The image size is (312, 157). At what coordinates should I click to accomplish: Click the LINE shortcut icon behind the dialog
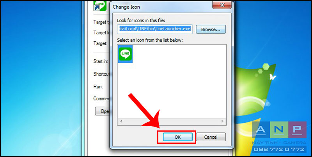[100, 5]
